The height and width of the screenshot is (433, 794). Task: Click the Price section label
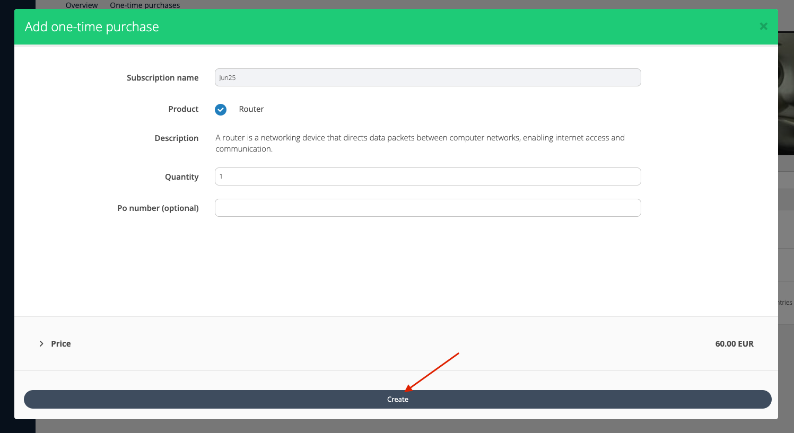point(61,343)
